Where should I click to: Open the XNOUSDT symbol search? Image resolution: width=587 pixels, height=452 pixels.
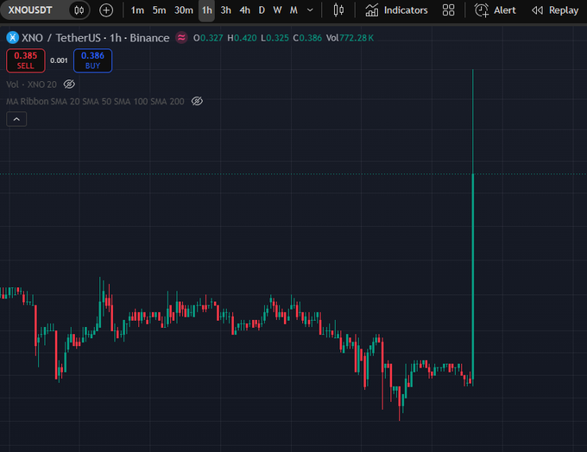[x=30, y=10]
